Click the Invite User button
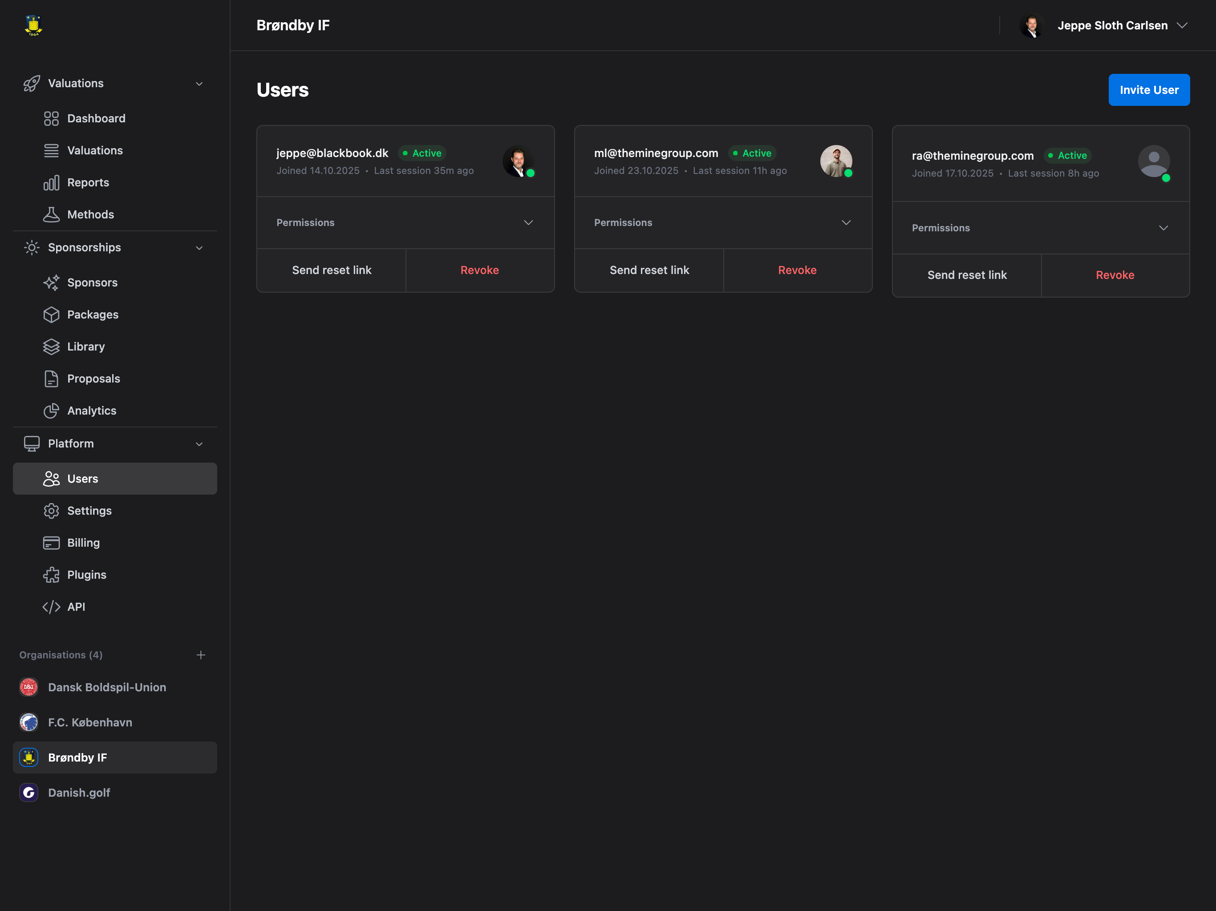This screenshot has height=911, width=1216. [x=1148, y=89]
